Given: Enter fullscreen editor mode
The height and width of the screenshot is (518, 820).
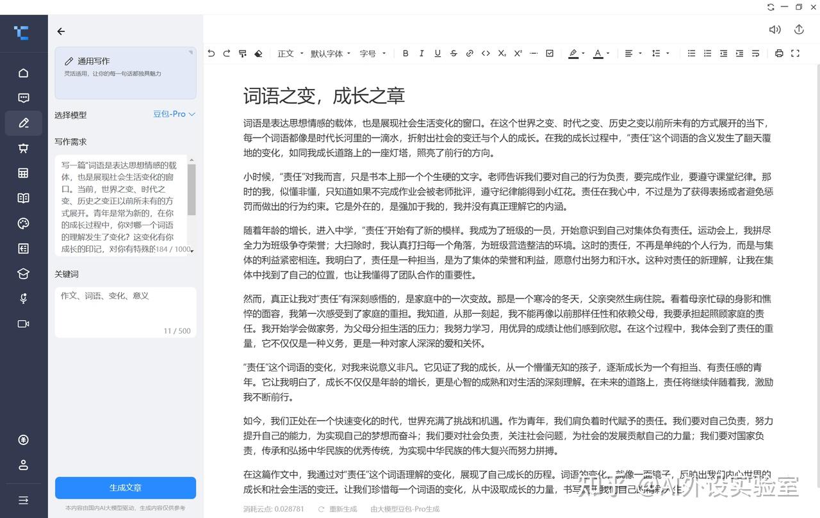Looking at the screenshot, I should click(x=795, y=54).
